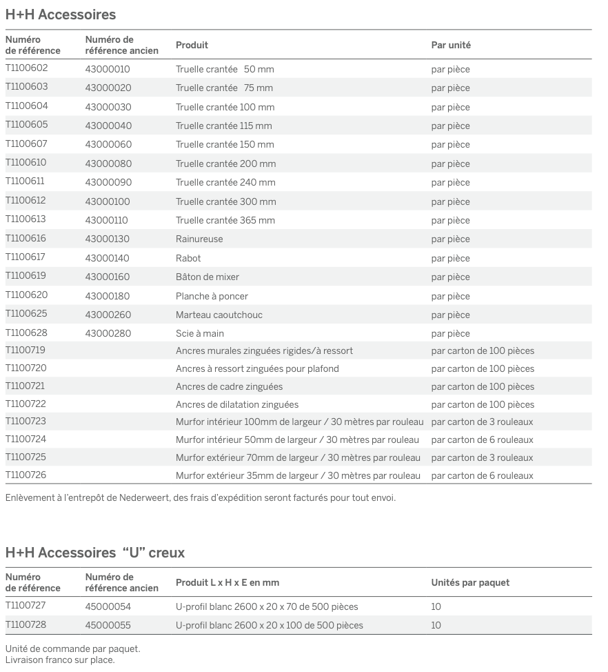Click 'Truelle crantée 100 mm' product
The width and height of the screenshot is (608, 672).
coord(225,107)
